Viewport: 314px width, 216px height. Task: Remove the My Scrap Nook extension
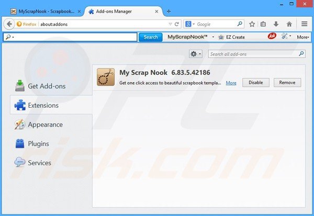coord(287,83)
